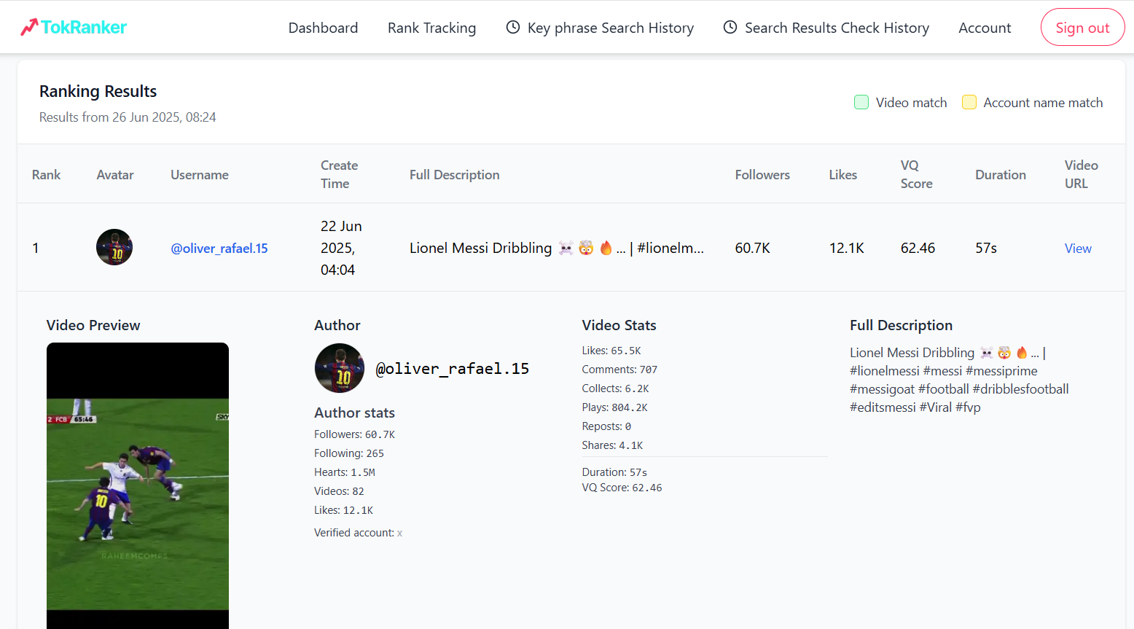Click the clock icon beside Search Results Check History
1134x629 pixels.
(x=730, y=27)
